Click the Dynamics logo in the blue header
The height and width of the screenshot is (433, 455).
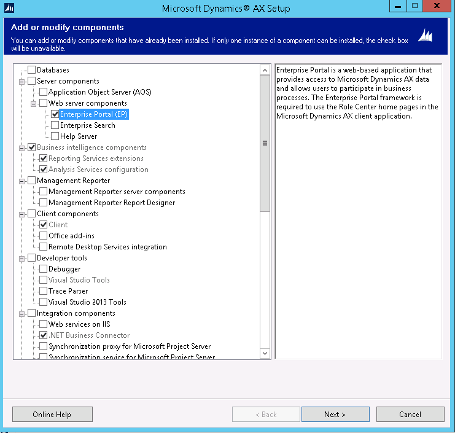(426, 36)
